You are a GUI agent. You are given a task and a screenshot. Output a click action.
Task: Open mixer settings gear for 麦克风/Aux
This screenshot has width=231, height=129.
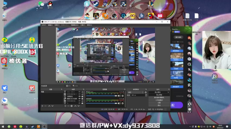pyautogui.click(x=122, y=96)
